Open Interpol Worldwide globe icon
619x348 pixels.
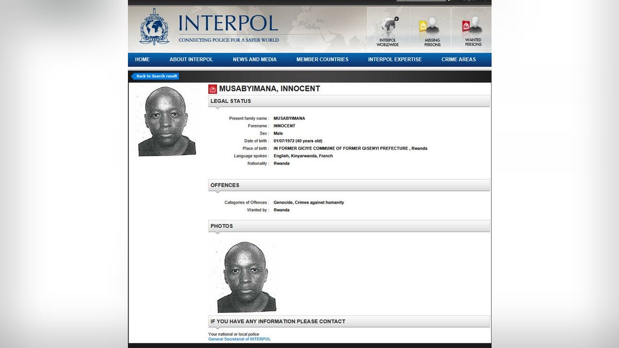click(387, 26)
